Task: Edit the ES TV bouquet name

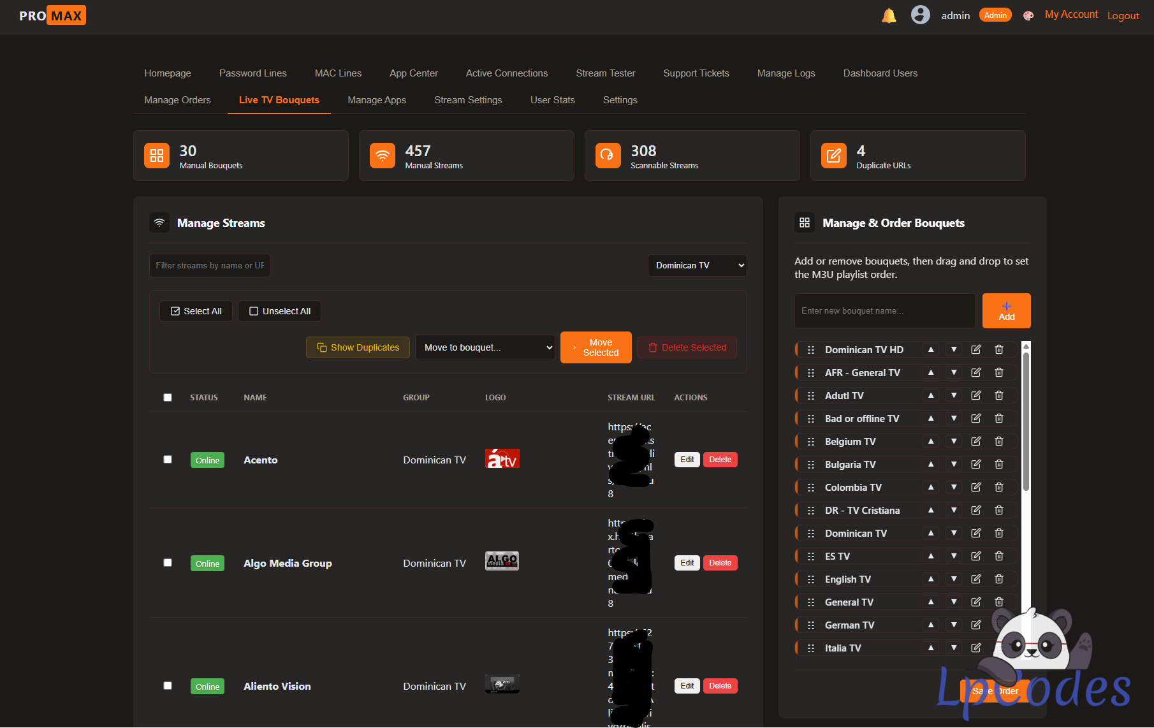Action: click(975, 556)
